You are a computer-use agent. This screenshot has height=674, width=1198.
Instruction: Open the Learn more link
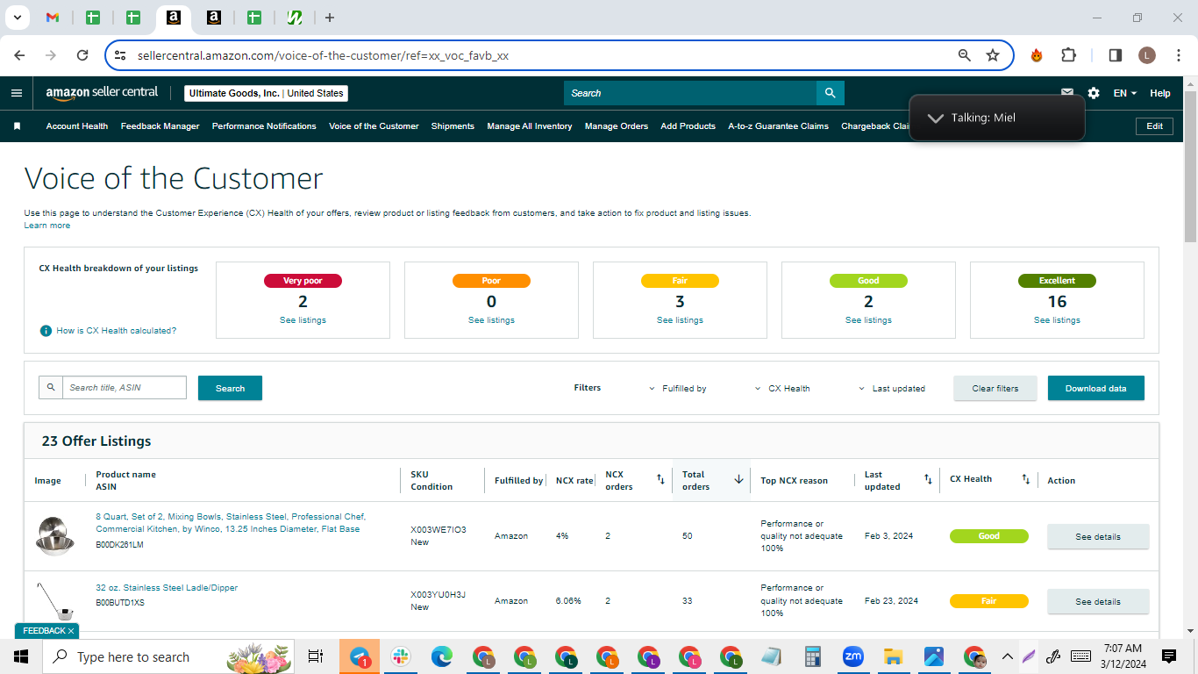pyautogui.click(x=47, y=226)
